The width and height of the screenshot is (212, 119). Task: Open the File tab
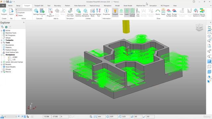pyautogui.click(x=3, y=6)
